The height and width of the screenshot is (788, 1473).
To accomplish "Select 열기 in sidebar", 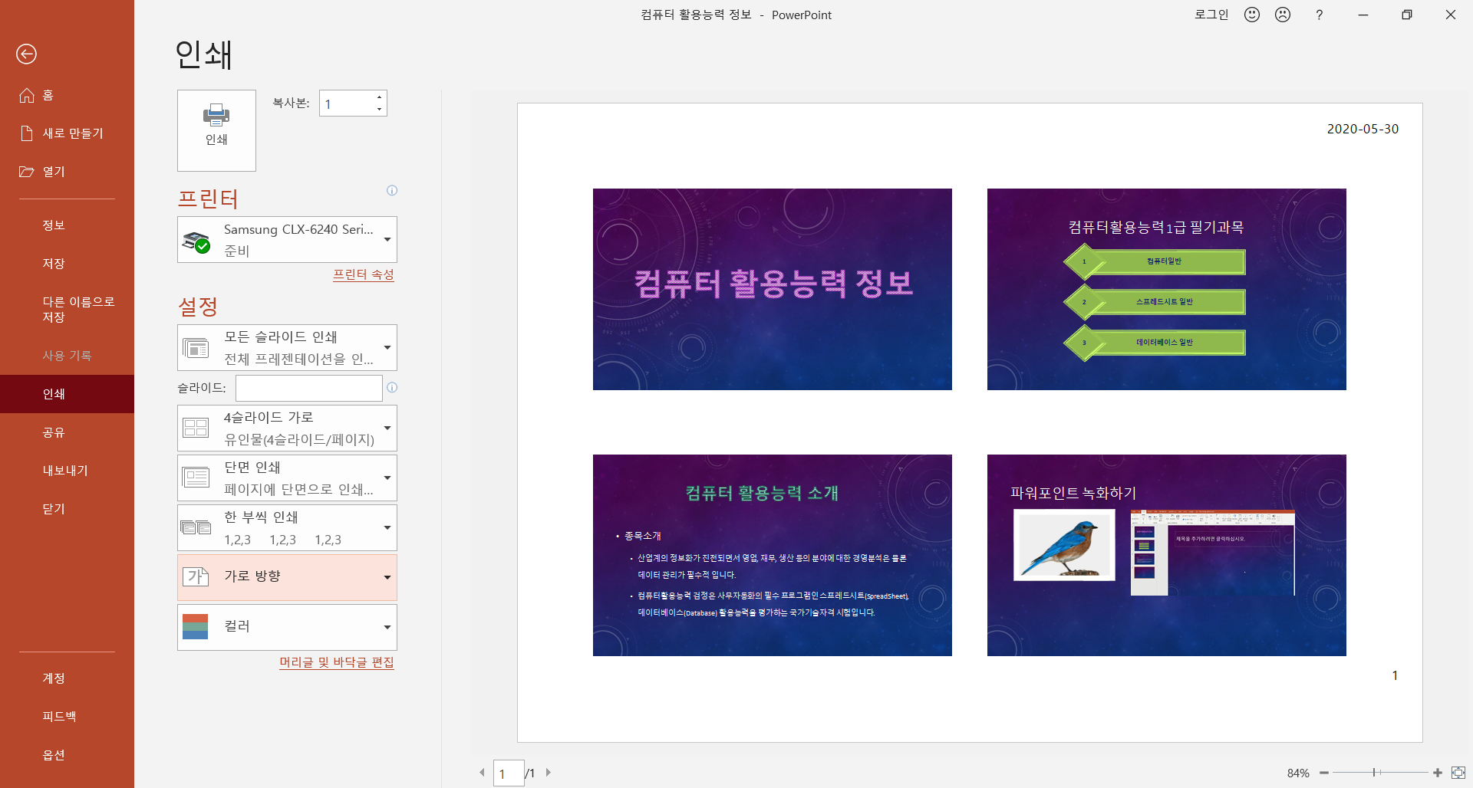I will pos(67,172).
